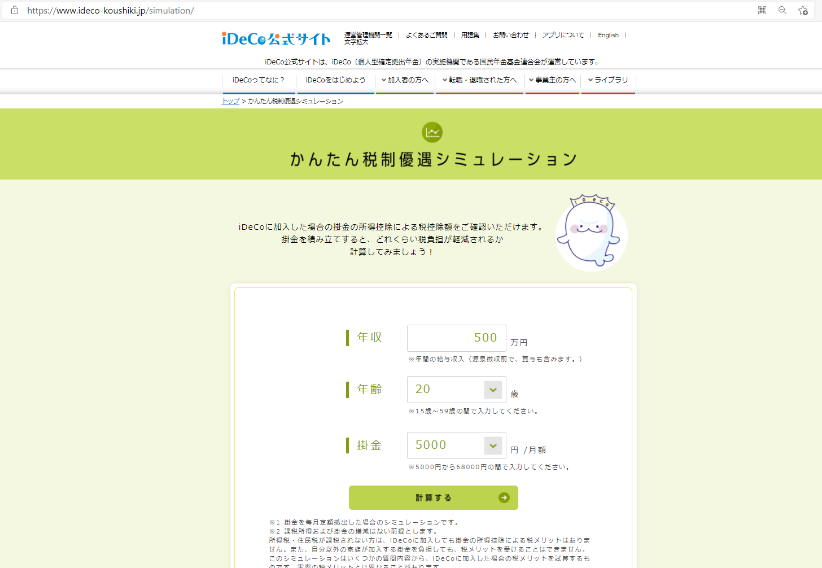Click the note starting ※年間の給与収入
822x568 pixels.
pos(496,359)
